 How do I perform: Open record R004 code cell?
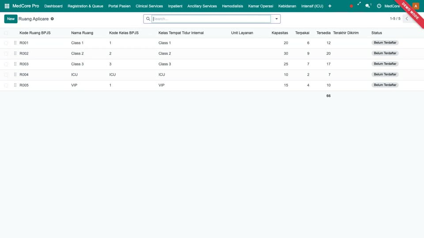(24, 74)
